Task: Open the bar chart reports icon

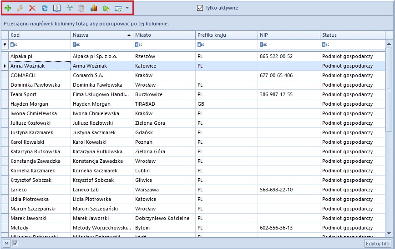Action: tap(93, 8)
